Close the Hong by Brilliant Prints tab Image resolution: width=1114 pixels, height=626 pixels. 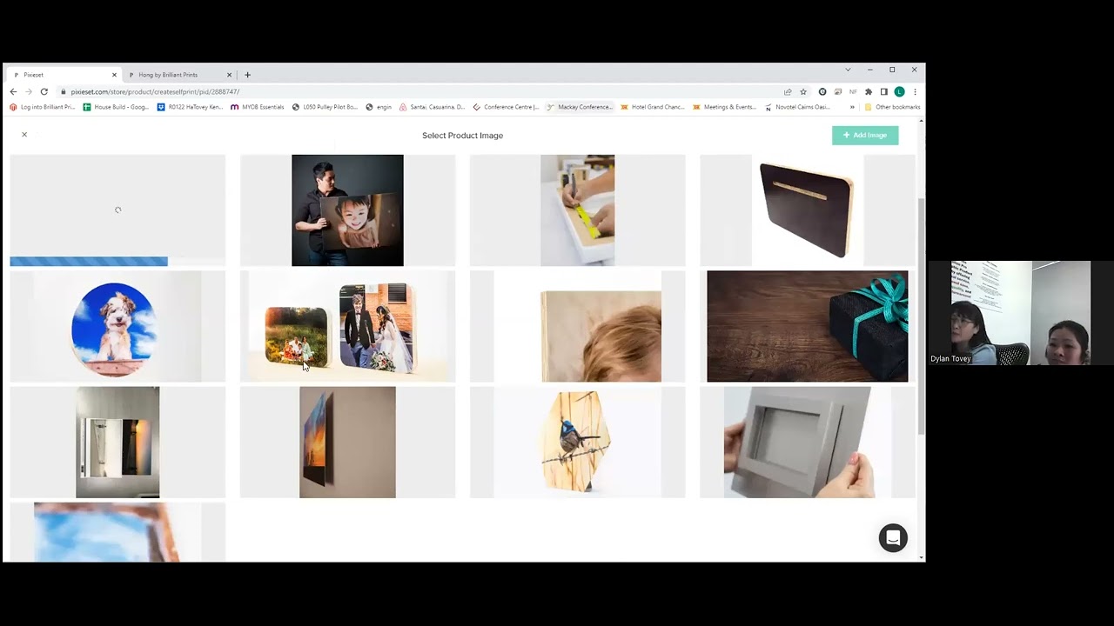pos(229,75)
